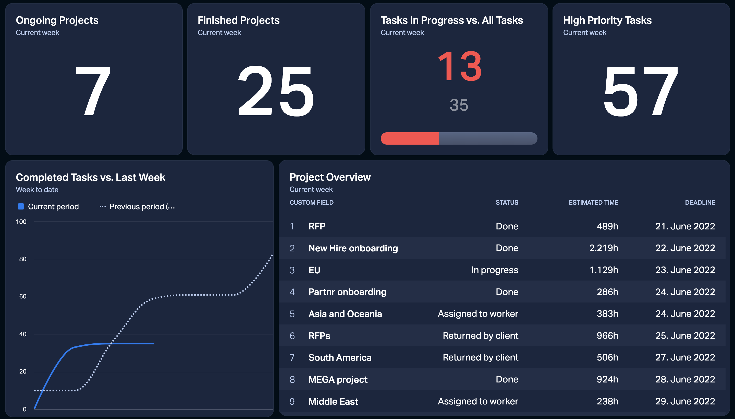Select the Middle East project row
Screen dimensions: 735x419
click(502, 401)
